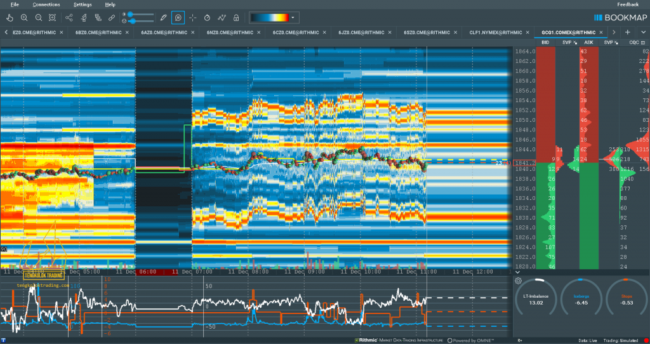This screenshot has width=650, height=344.
Task: Click the zoom in magnifier icon
Action: pyautogui.click(x=24, y=18)
